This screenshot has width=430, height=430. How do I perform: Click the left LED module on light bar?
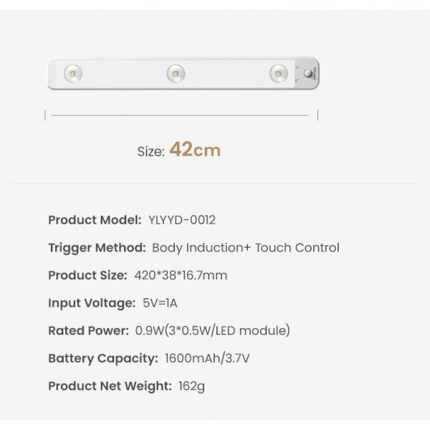72,73
